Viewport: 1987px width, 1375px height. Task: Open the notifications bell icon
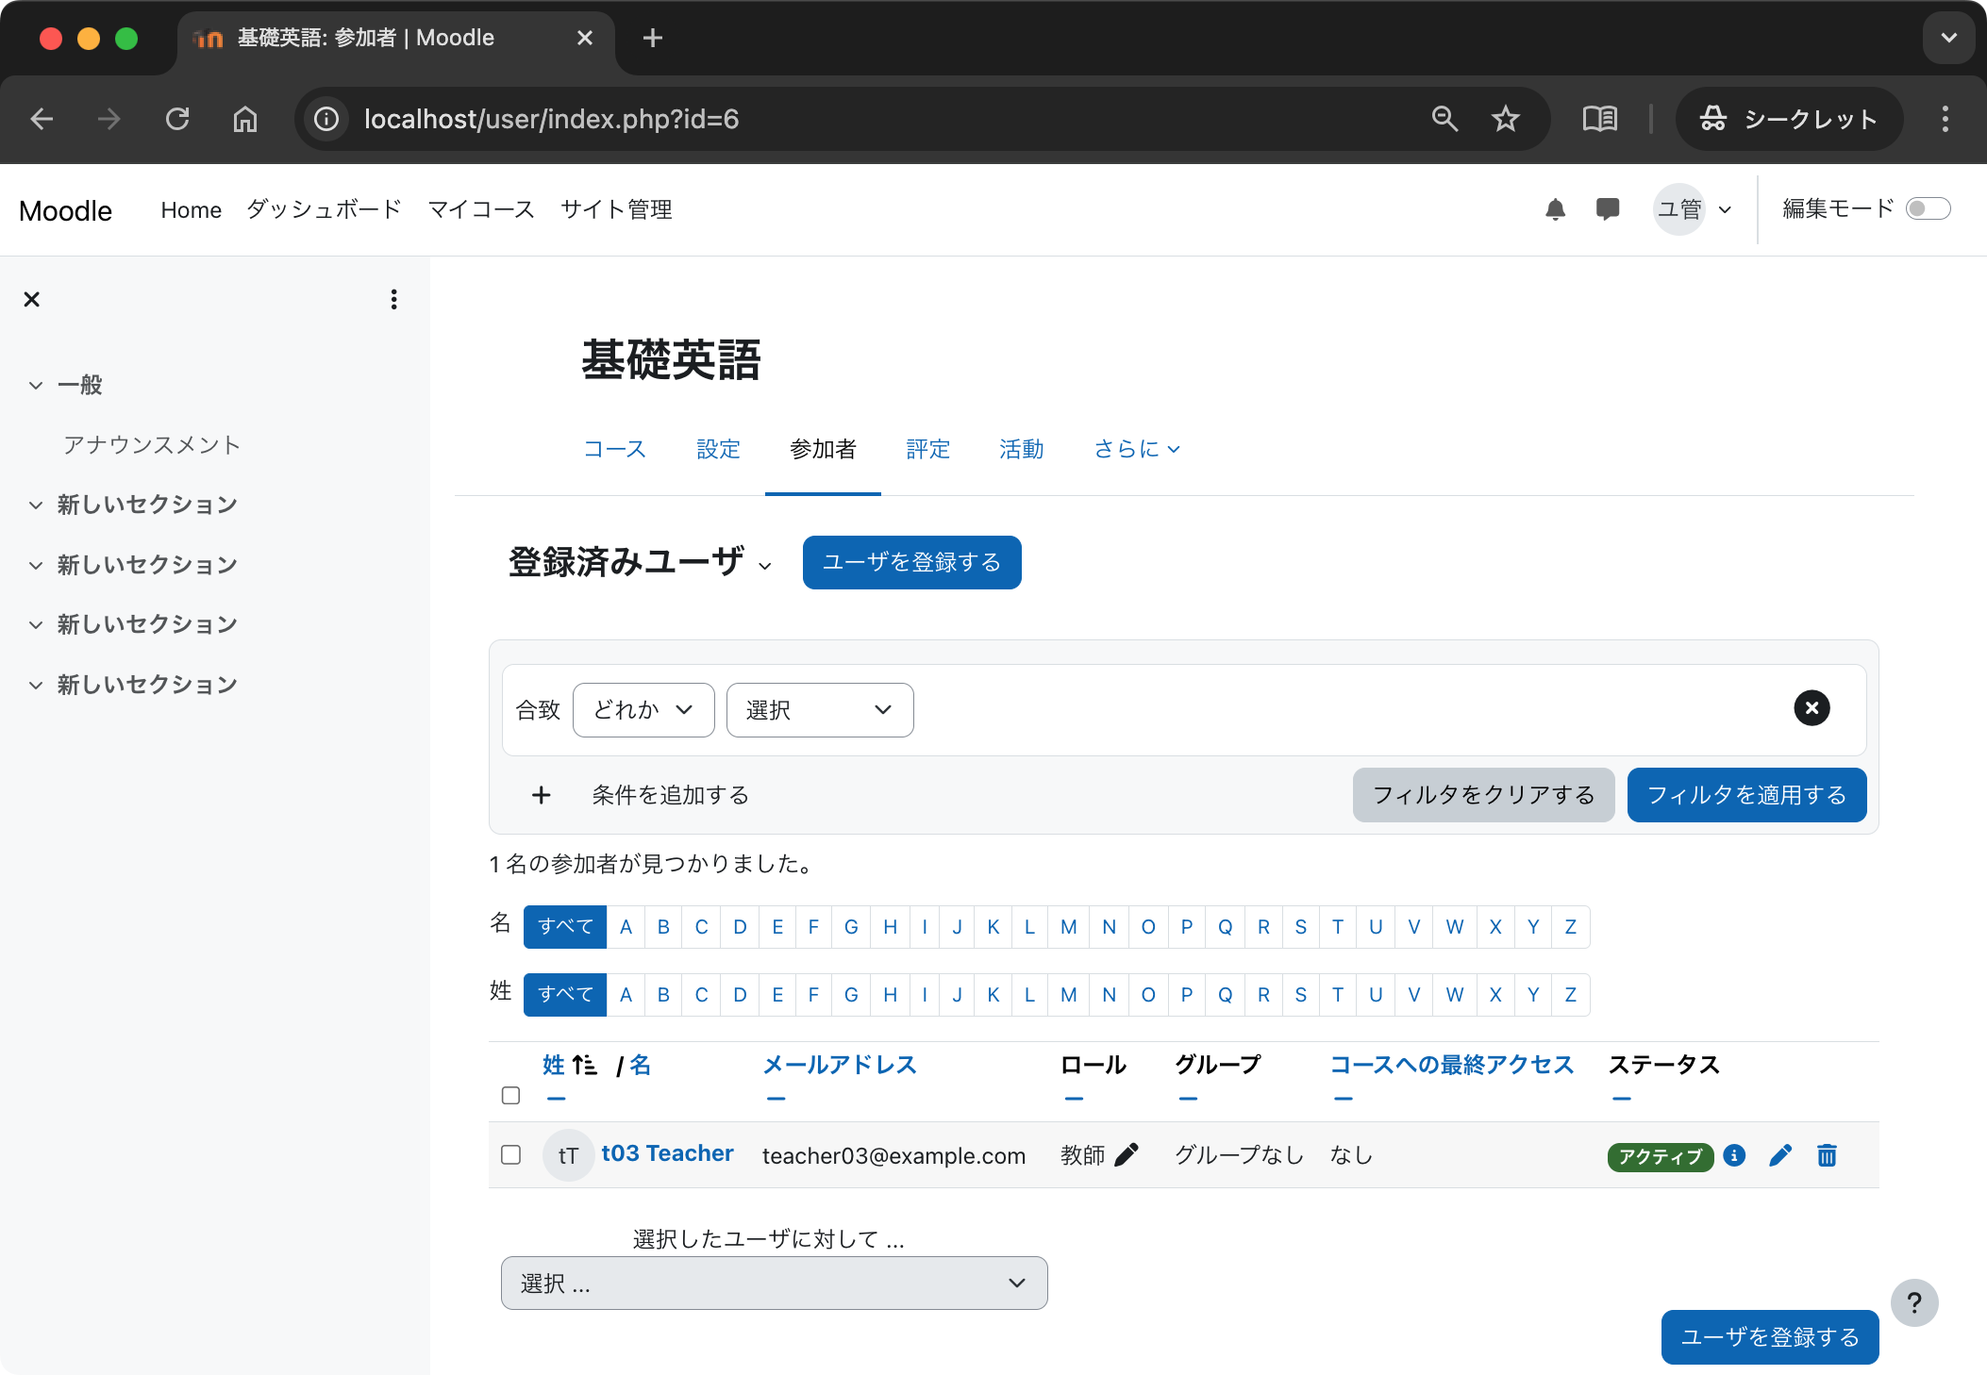coord(1555,208)
